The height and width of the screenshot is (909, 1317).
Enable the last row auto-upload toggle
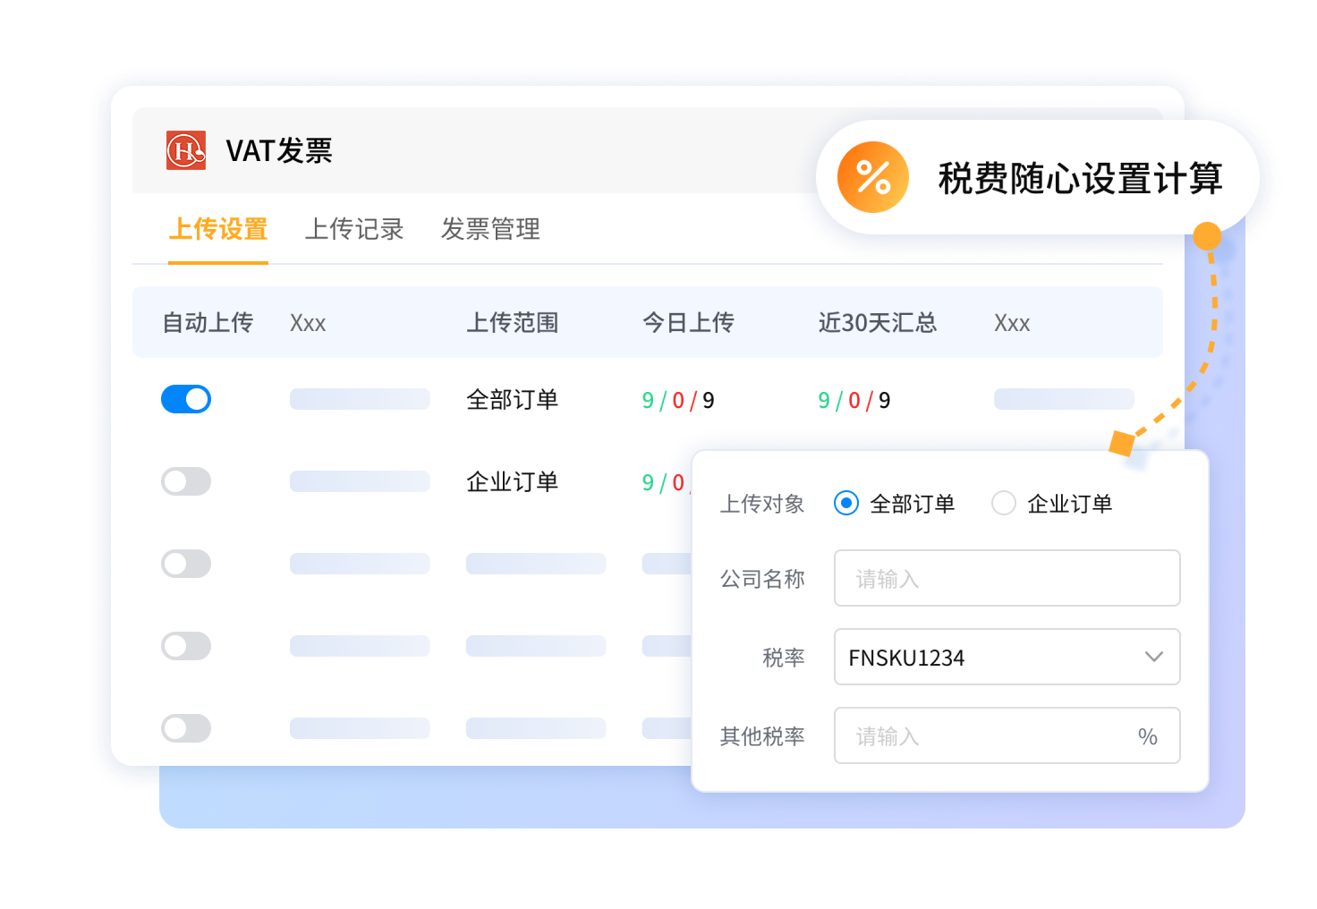[x=186, y=728]
